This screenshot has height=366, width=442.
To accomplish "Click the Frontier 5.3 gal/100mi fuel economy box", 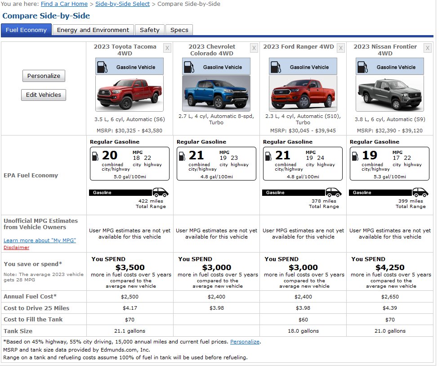I will click(x=389, y=164).
